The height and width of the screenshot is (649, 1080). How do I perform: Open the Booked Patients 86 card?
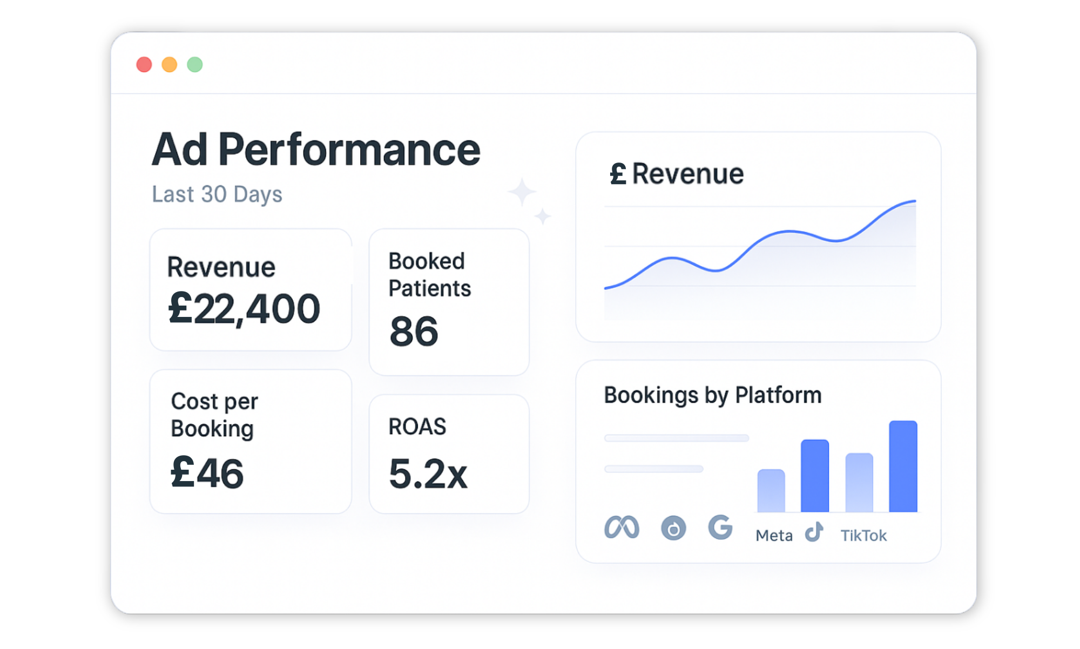point(449,302)
